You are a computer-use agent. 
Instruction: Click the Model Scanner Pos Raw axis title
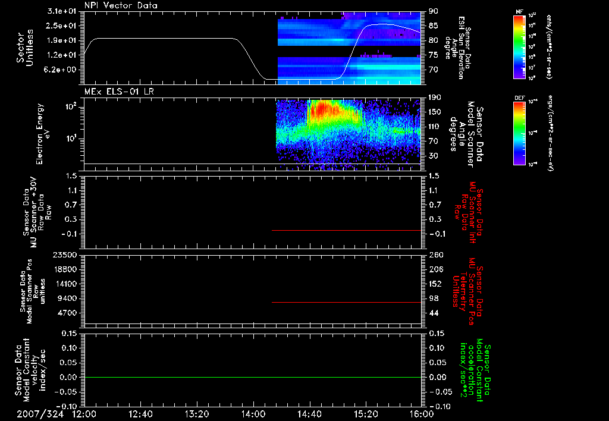pyautogui.click(x=33, y=291)
